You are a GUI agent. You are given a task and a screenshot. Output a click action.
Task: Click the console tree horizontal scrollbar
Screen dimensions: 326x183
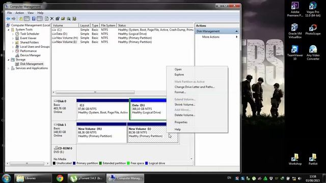click(27, 164)
